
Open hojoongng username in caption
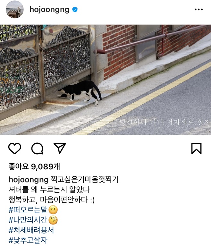(x=29, y=180)
